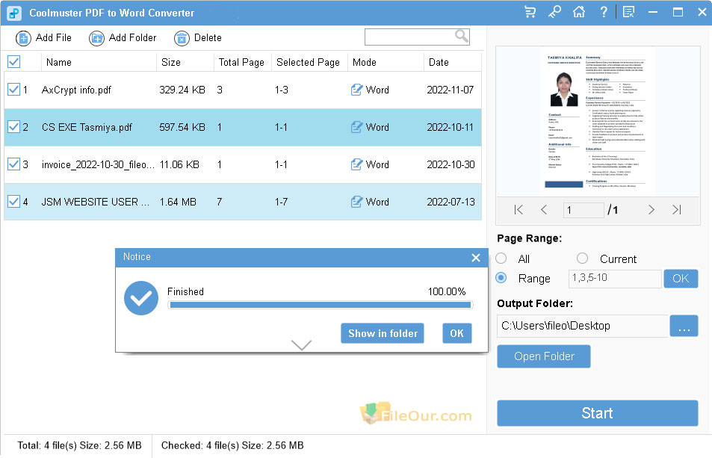Open the register key icon
The height and width of the screenshot is (458, 712).
554,12
